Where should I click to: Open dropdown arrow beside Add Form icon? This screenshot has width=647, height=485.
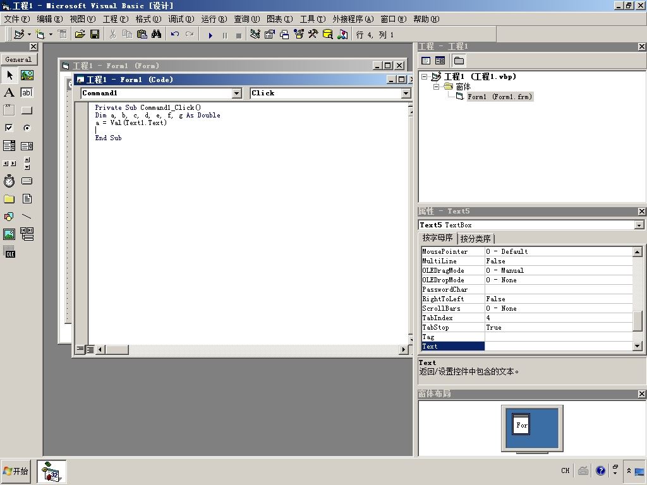coord(51,35)
